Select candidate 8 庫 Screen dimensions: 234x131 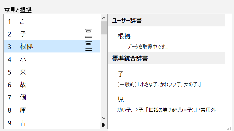(x=52, y=110)
